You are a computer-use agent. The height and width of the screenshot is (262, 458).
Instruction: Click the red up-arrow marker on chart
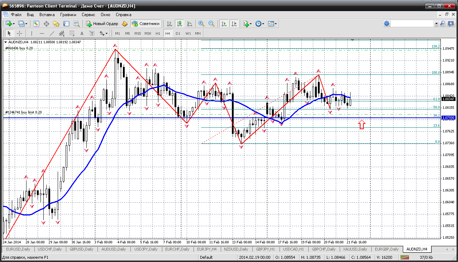pyautogui.click(x=362, y=125)
